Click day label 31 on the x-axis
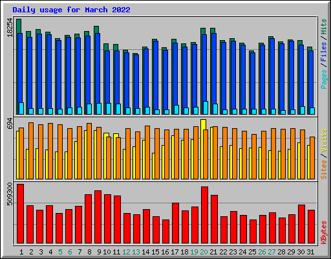331x259 pixels. click(x=310, y=252)
